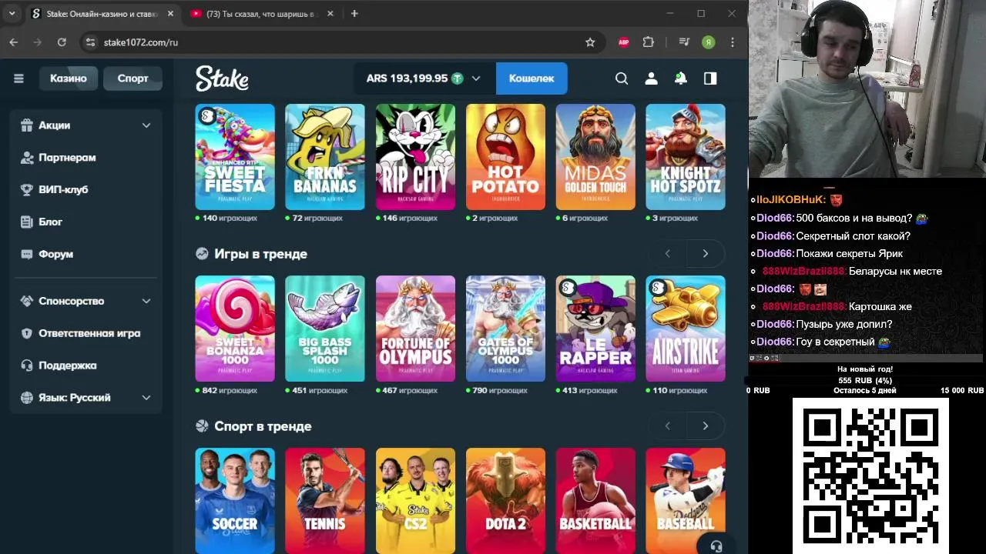This screenshot has height=554, width=986.
Task: Bookmark page with the star icon
Action: tap(590, 42)
